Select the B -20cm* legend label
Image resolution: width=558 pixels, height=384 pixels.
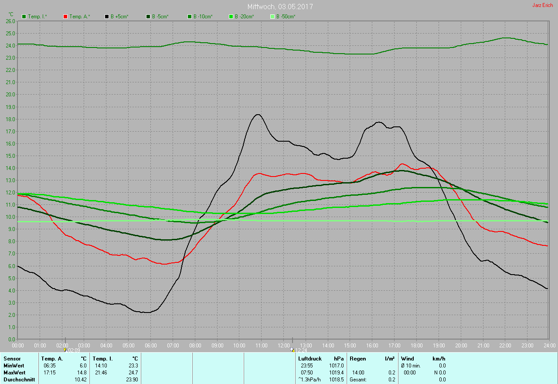[245, 17]
